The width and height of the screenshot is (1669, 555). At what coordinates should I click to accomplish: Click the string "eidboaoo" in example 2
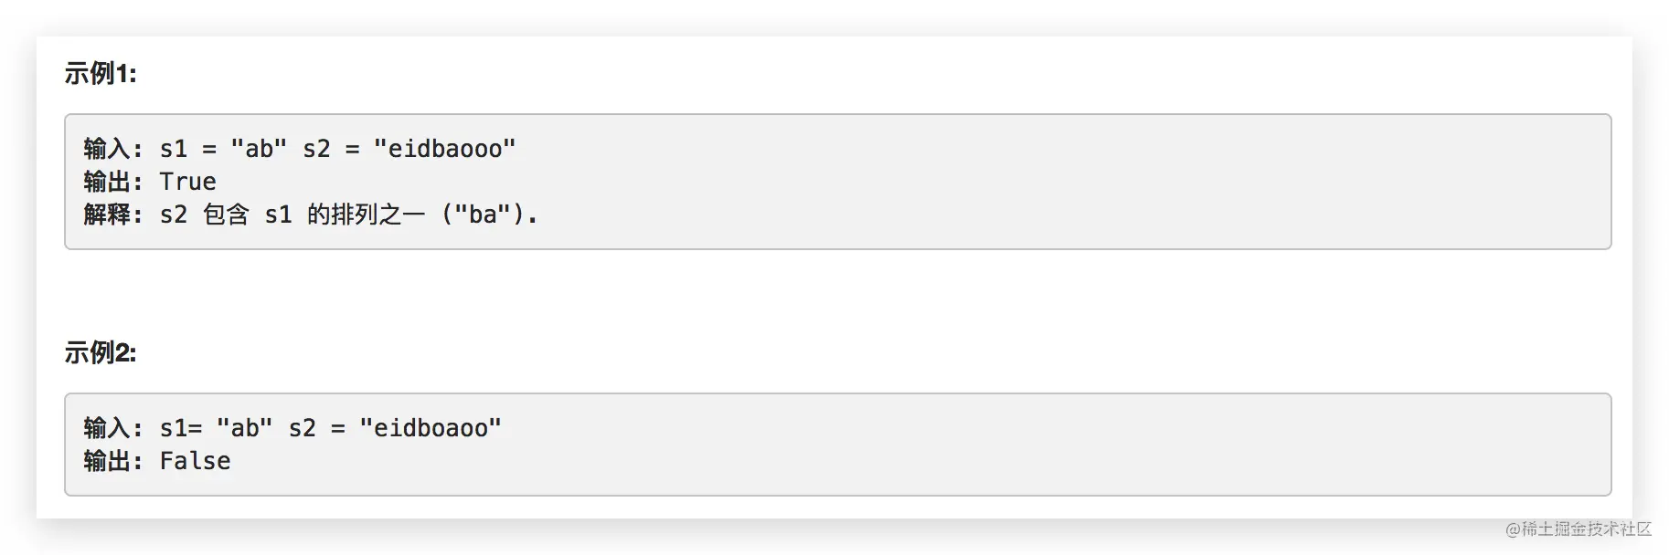click(431, 428)
